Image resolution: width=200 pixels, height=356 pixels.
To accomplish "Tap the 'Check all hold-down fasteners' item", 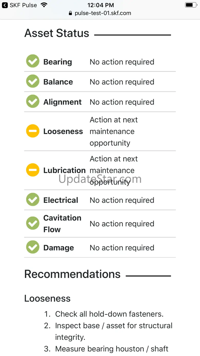I will click(x=109, y=314).
